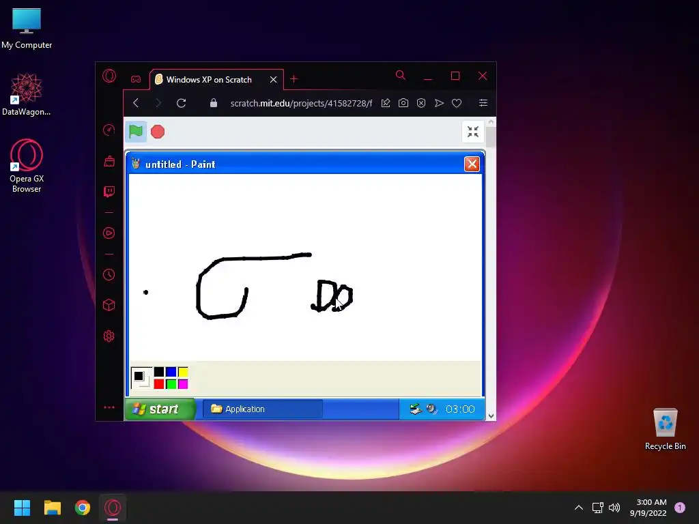Click the Application taskbar button
The image size is (699, 524).
click(x=263, y=409)
